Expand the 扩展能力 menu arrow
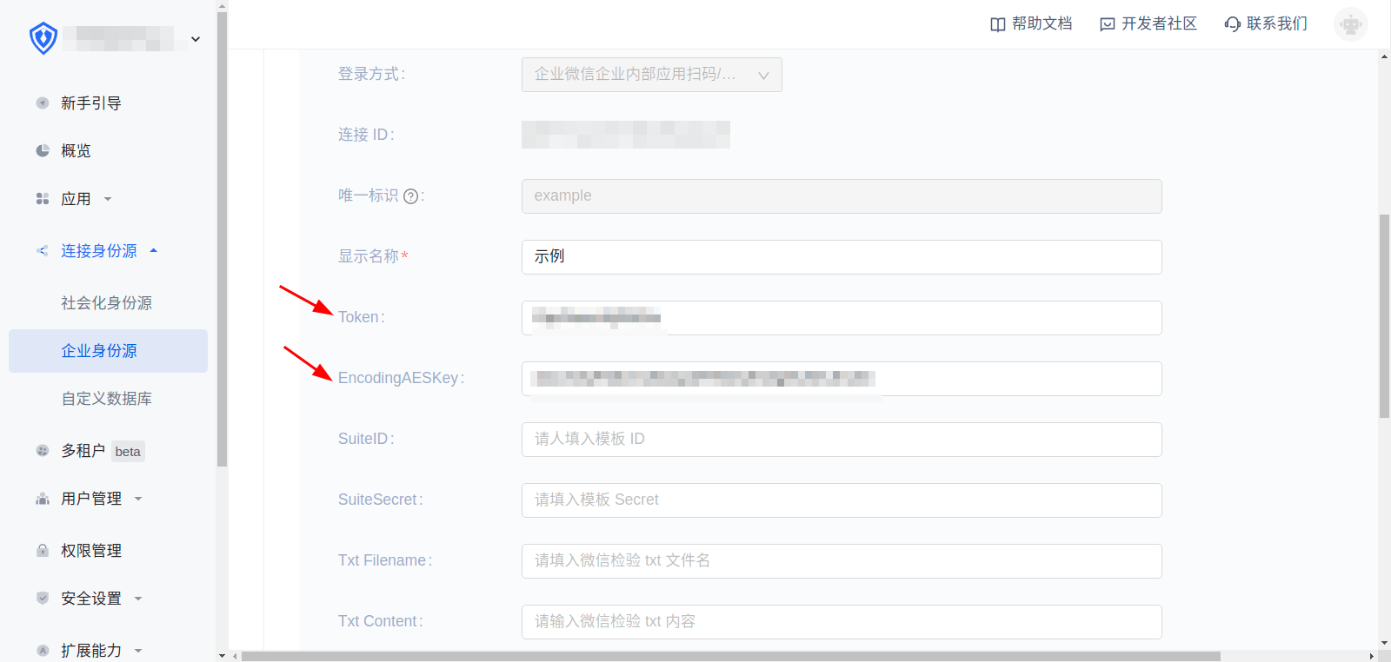The height and width of the screenshot is (662, 1391). click(138, 651)
